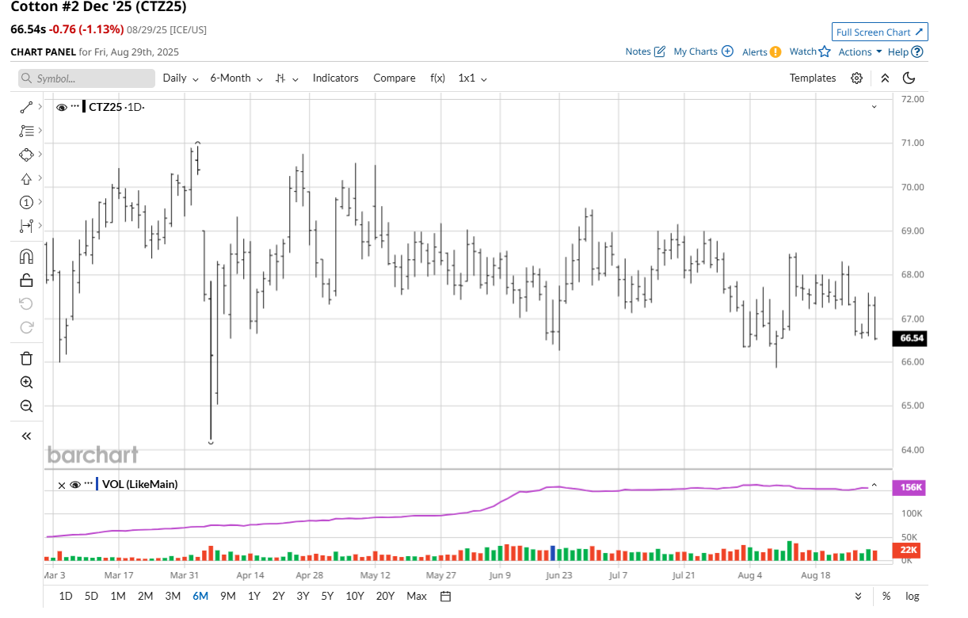Toggle VOL indicator visibility eye
The width and height of the screenshot is (968, 618).
click(75, 484)
